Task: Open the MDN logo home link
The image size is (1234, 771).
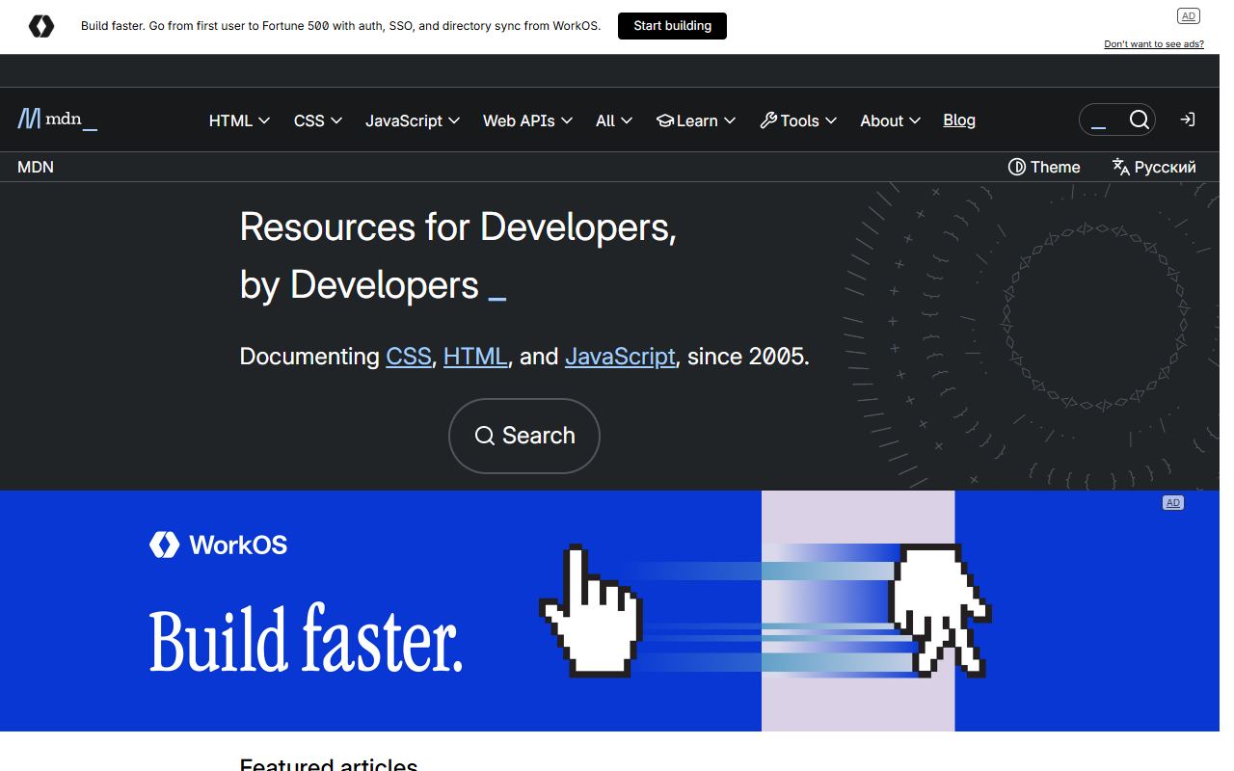Action: click(x=58, y=120)
